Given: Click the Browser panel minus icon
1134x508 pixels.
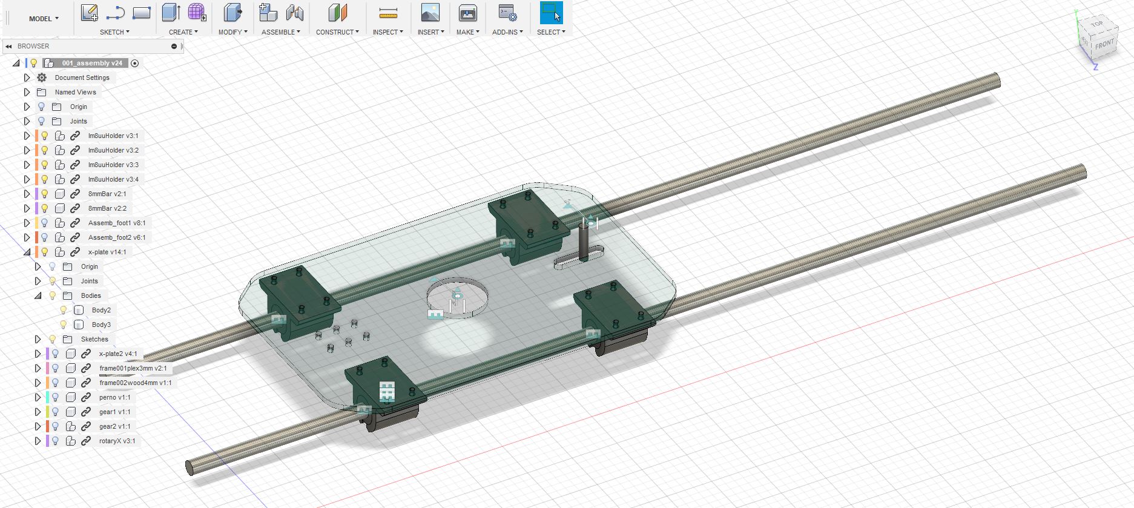Looking at the screenshot, I should [x=174, y=46].
